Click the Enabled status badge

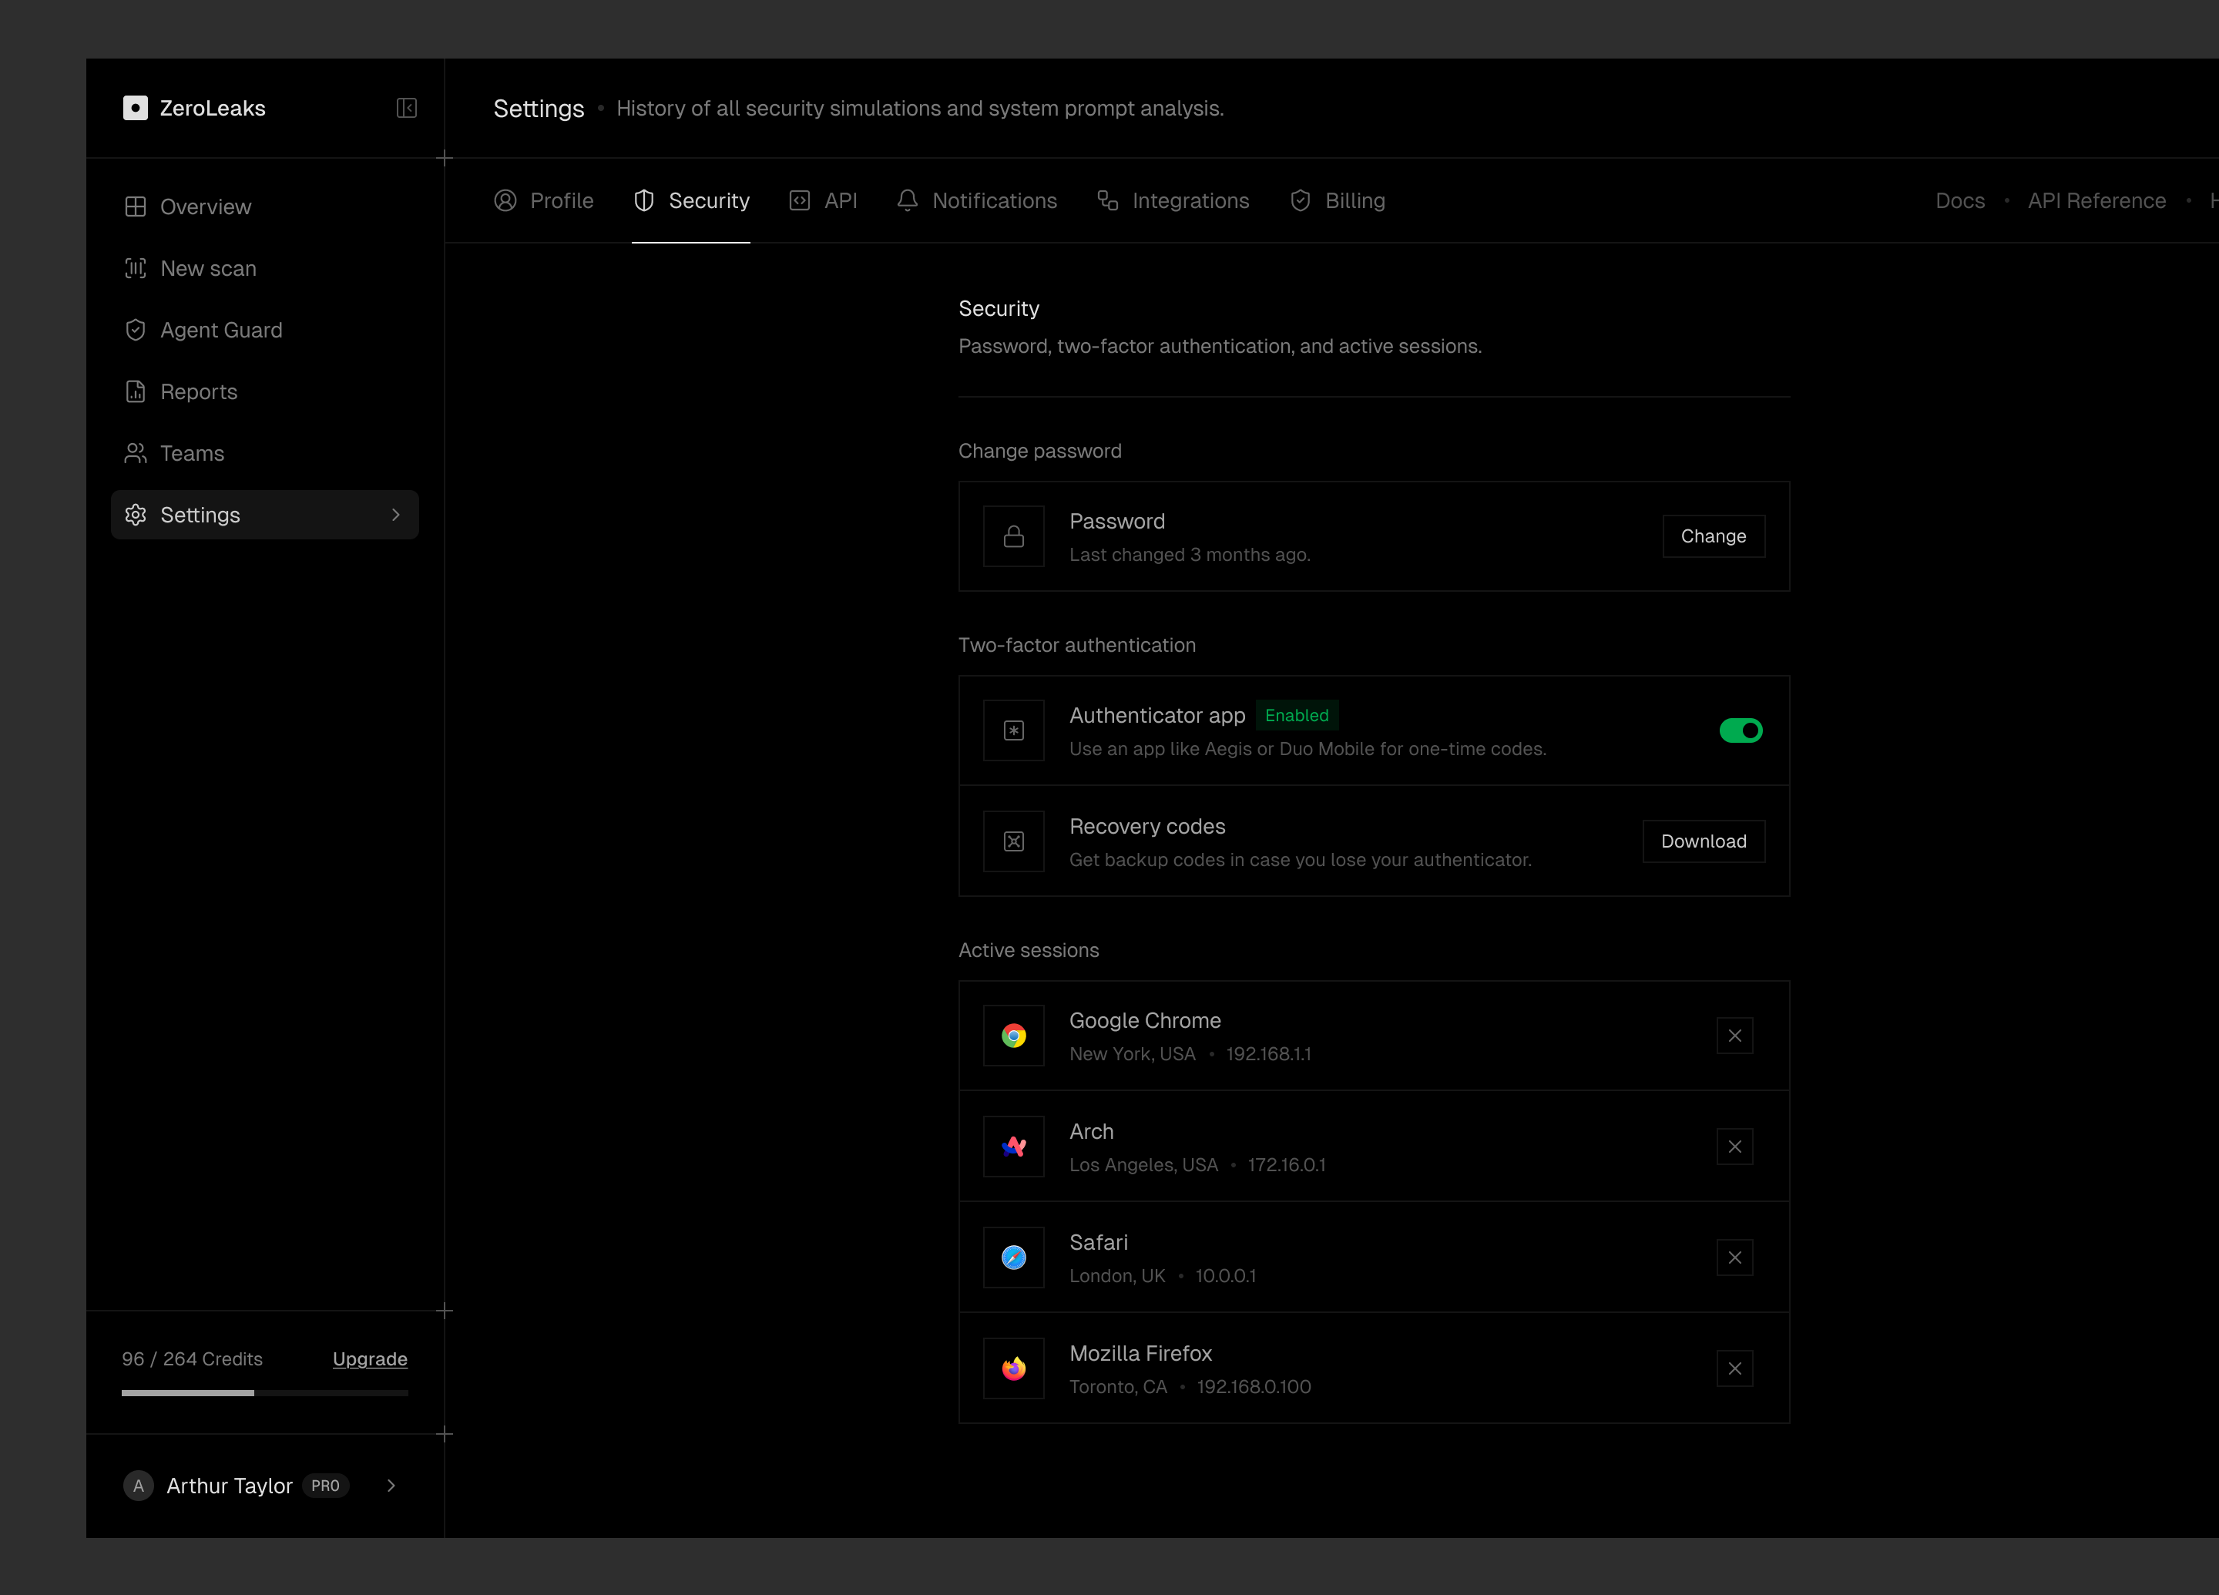pos(1297,715)
